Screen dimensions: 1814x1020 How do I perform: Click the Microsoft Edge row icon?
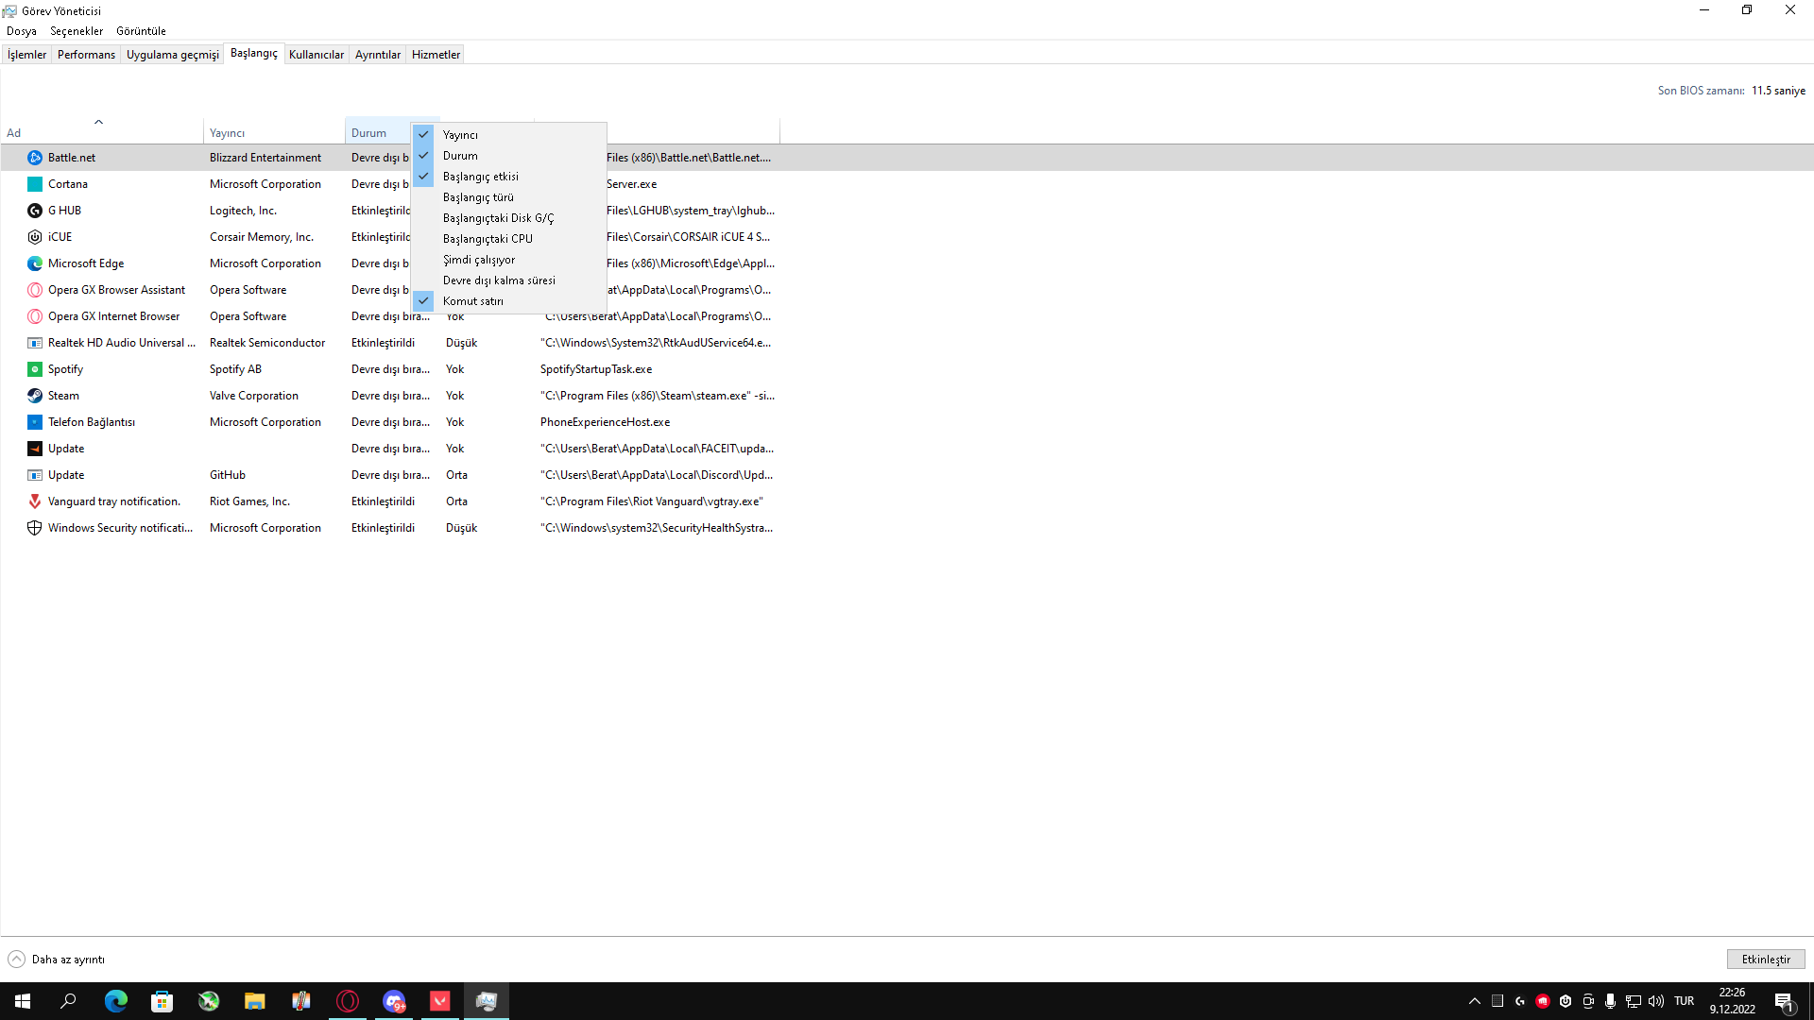point(35,263)
